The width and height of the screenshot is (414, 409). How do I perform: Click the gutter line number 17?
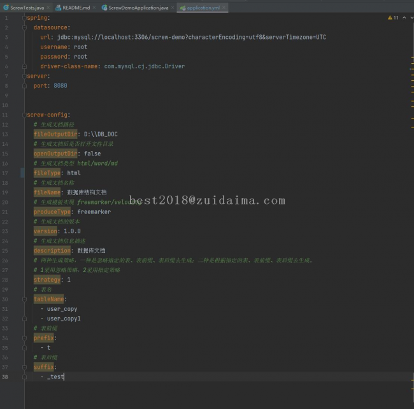click(x=6, y=173)
